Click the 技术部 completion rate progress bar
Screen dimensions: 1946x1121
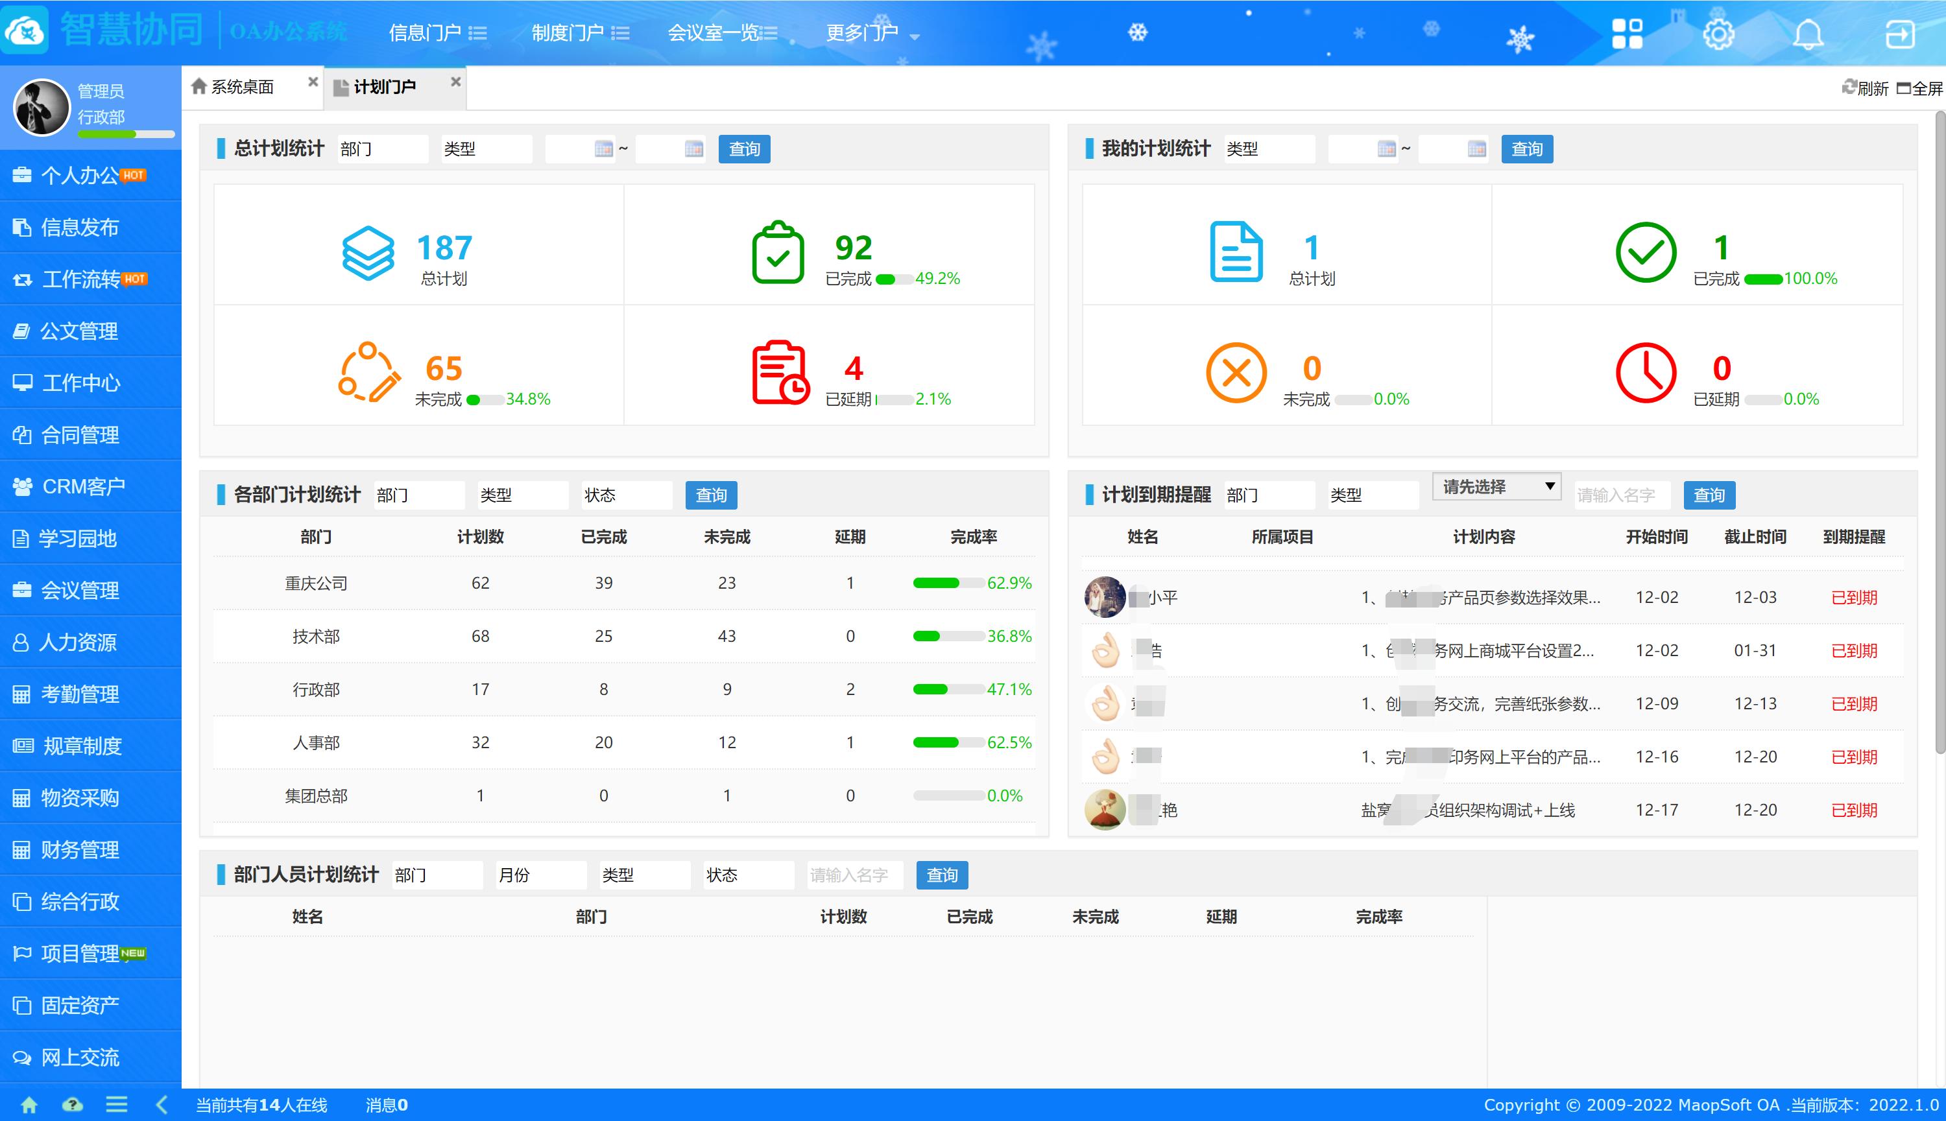pos(949,636)
